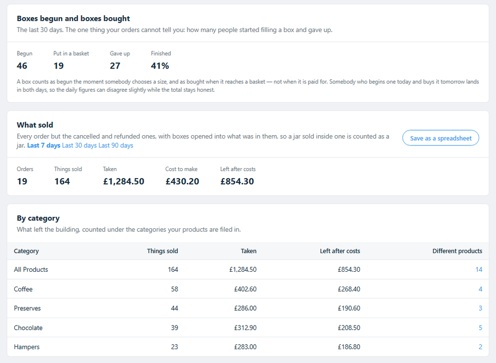Viewport: 496px width, 363px height.
Task: Click the Different products column header
Action: pyautogui.click(x=457, y=251)
